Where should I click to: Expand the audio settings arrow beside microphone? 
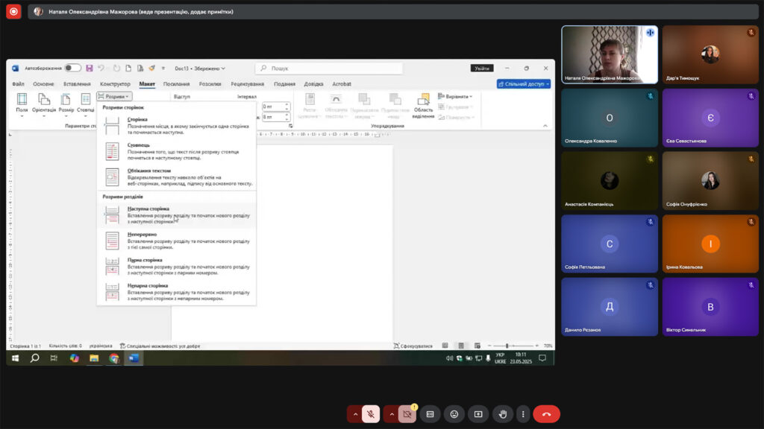(x=355, y=414)
